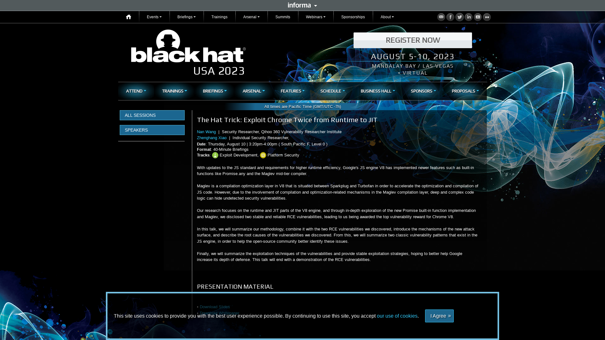605x340 pixels.
Task: Expand the Events dropdown menu
Action: (154, 17)
